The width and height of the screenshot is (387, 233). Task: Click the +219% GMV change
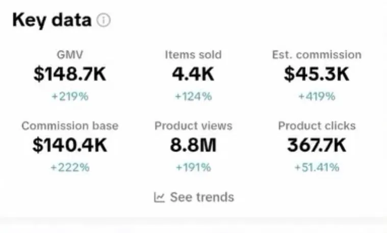[70, 96]
